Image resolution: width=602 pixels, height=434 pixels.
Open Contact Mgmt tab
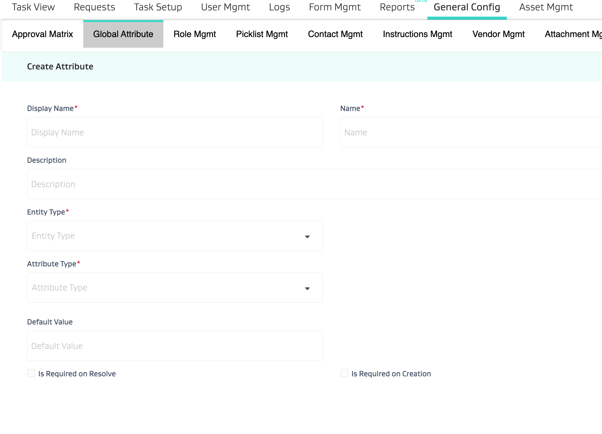coord(335,34)
